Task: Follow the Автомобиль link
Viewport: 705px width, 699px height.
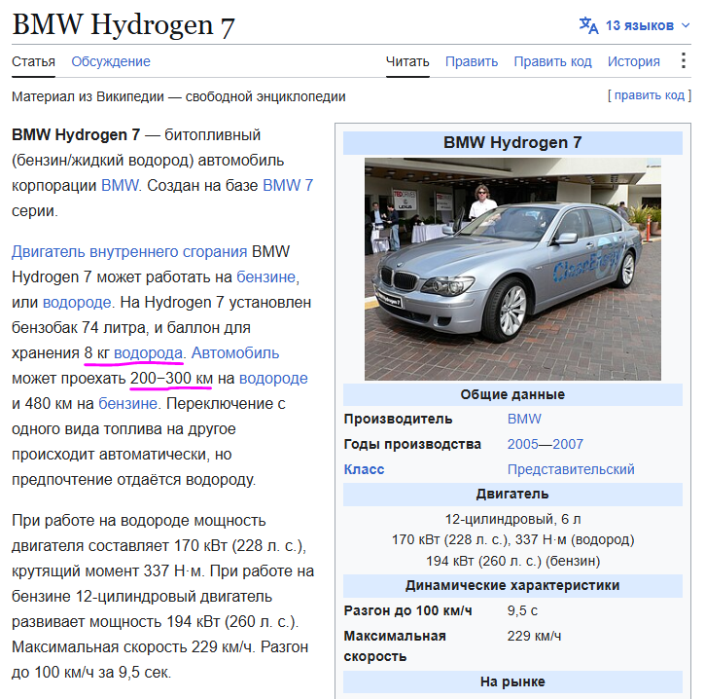Action: pos(235,352)
